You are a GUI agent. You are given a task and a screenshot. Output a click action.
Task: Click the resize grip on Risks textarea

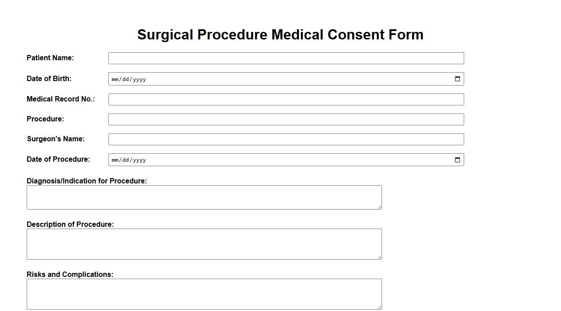click(380, 307)
